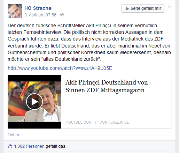The height and width of the screenshot is (153, 179).
Task: Play the Akif Pirinçci video
Action: click(34, 102)
